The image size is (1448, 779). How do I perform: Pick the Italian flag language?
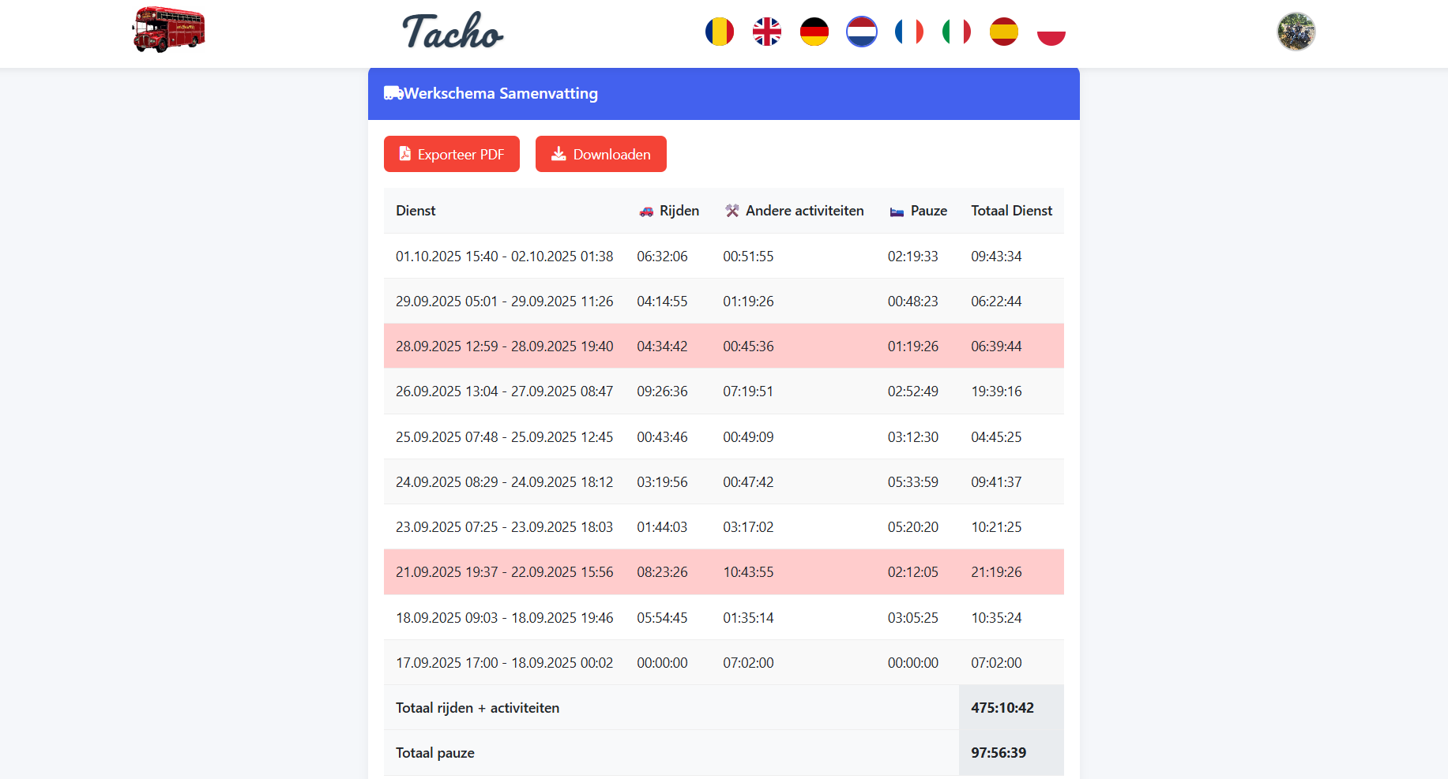(x=956, y=32)
